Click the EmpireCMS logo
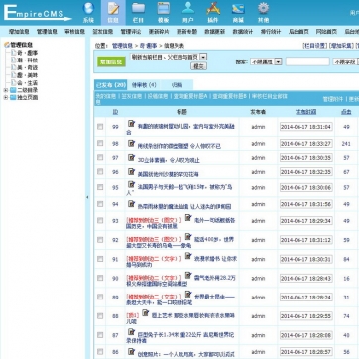The width and height of the screenshot is (359, 359). coord(37,13)
